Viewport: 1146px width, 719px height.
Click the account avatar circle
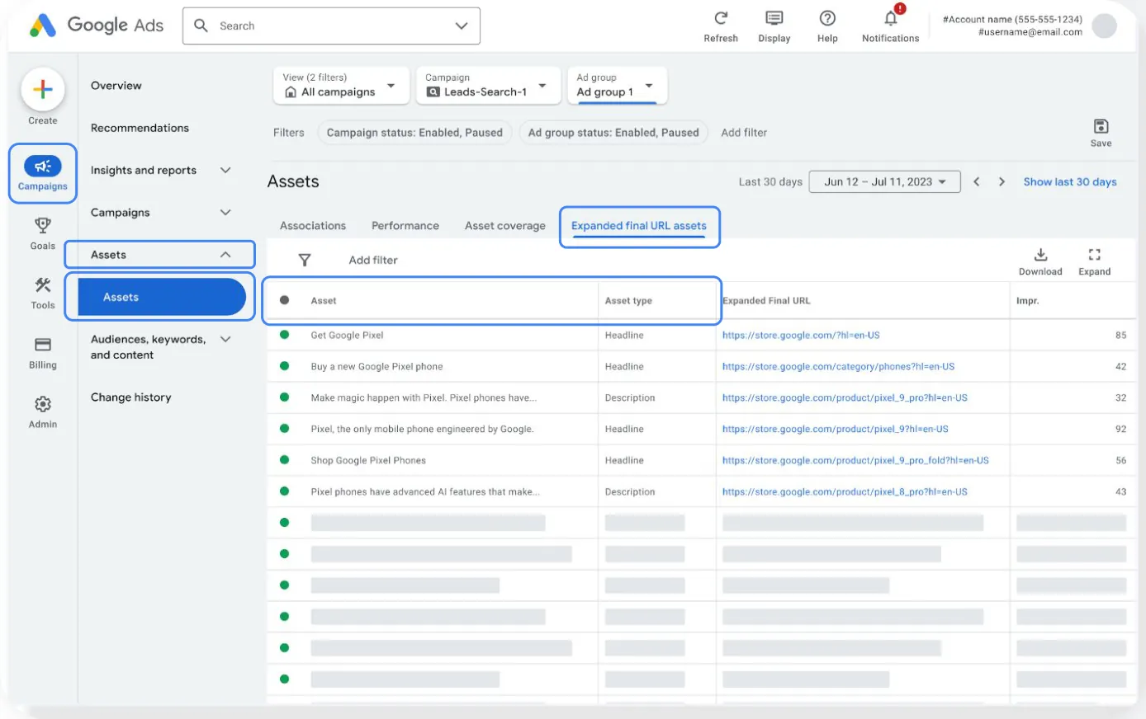1104,26
